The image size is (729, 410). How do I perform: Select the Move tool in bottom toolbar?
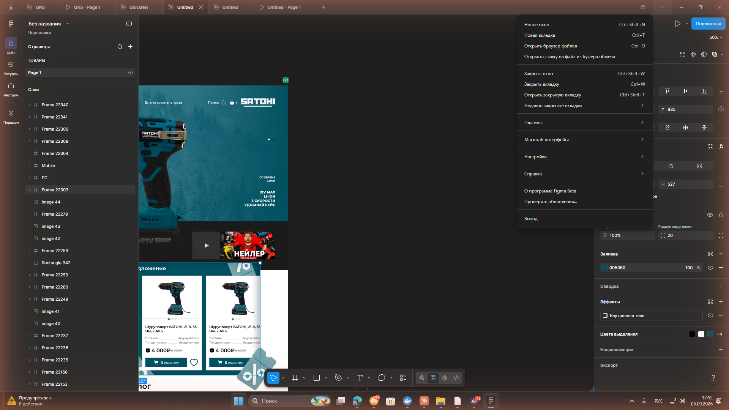[273, 378]
